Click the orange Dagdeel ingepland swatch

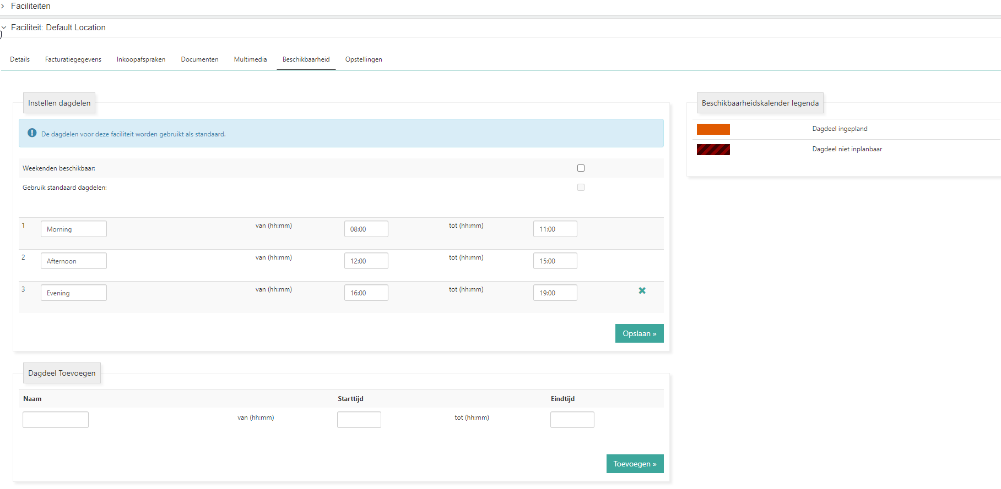pos(713,129)
